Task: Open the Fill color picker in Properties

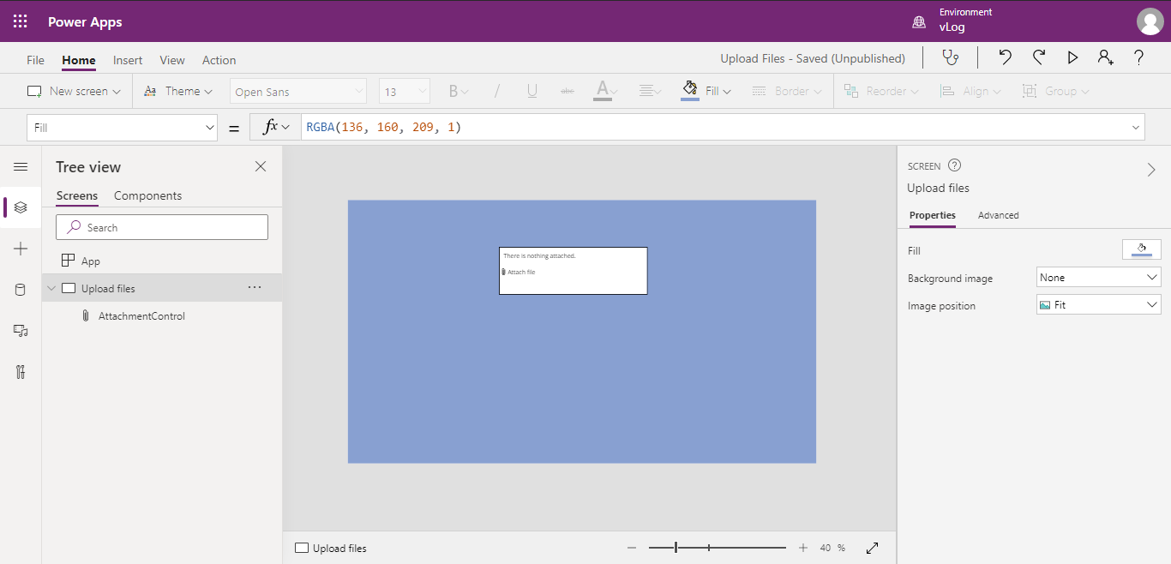Action: pos(1141,249)
